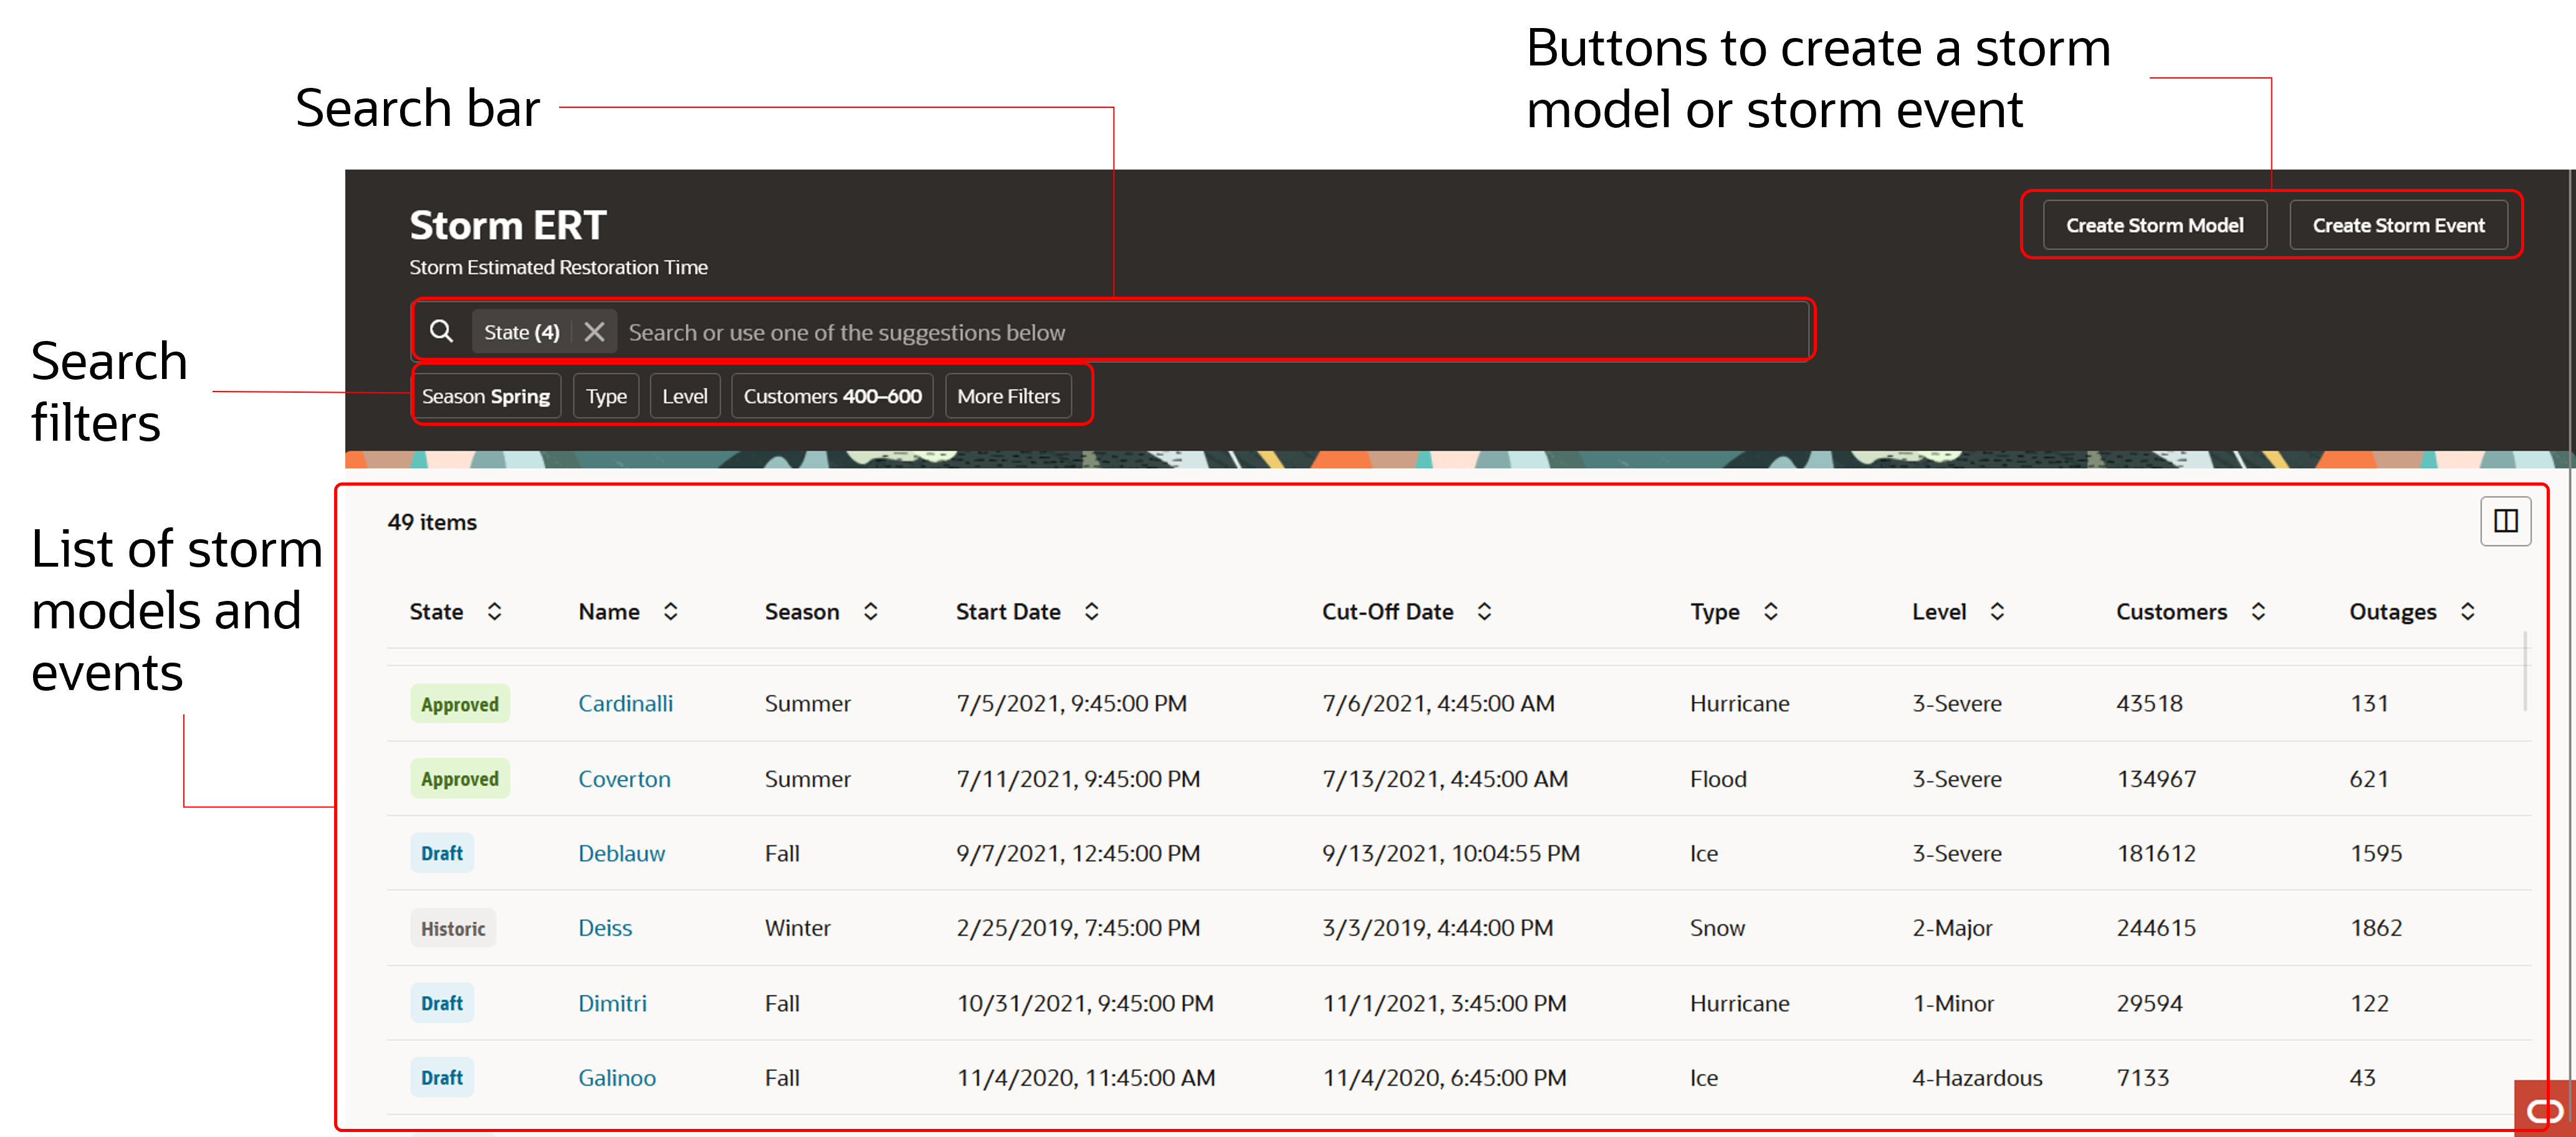Screen dimensions: 2576x1137
Task: Click the Create Storm Event button
Action: (x=2398, y=224)
